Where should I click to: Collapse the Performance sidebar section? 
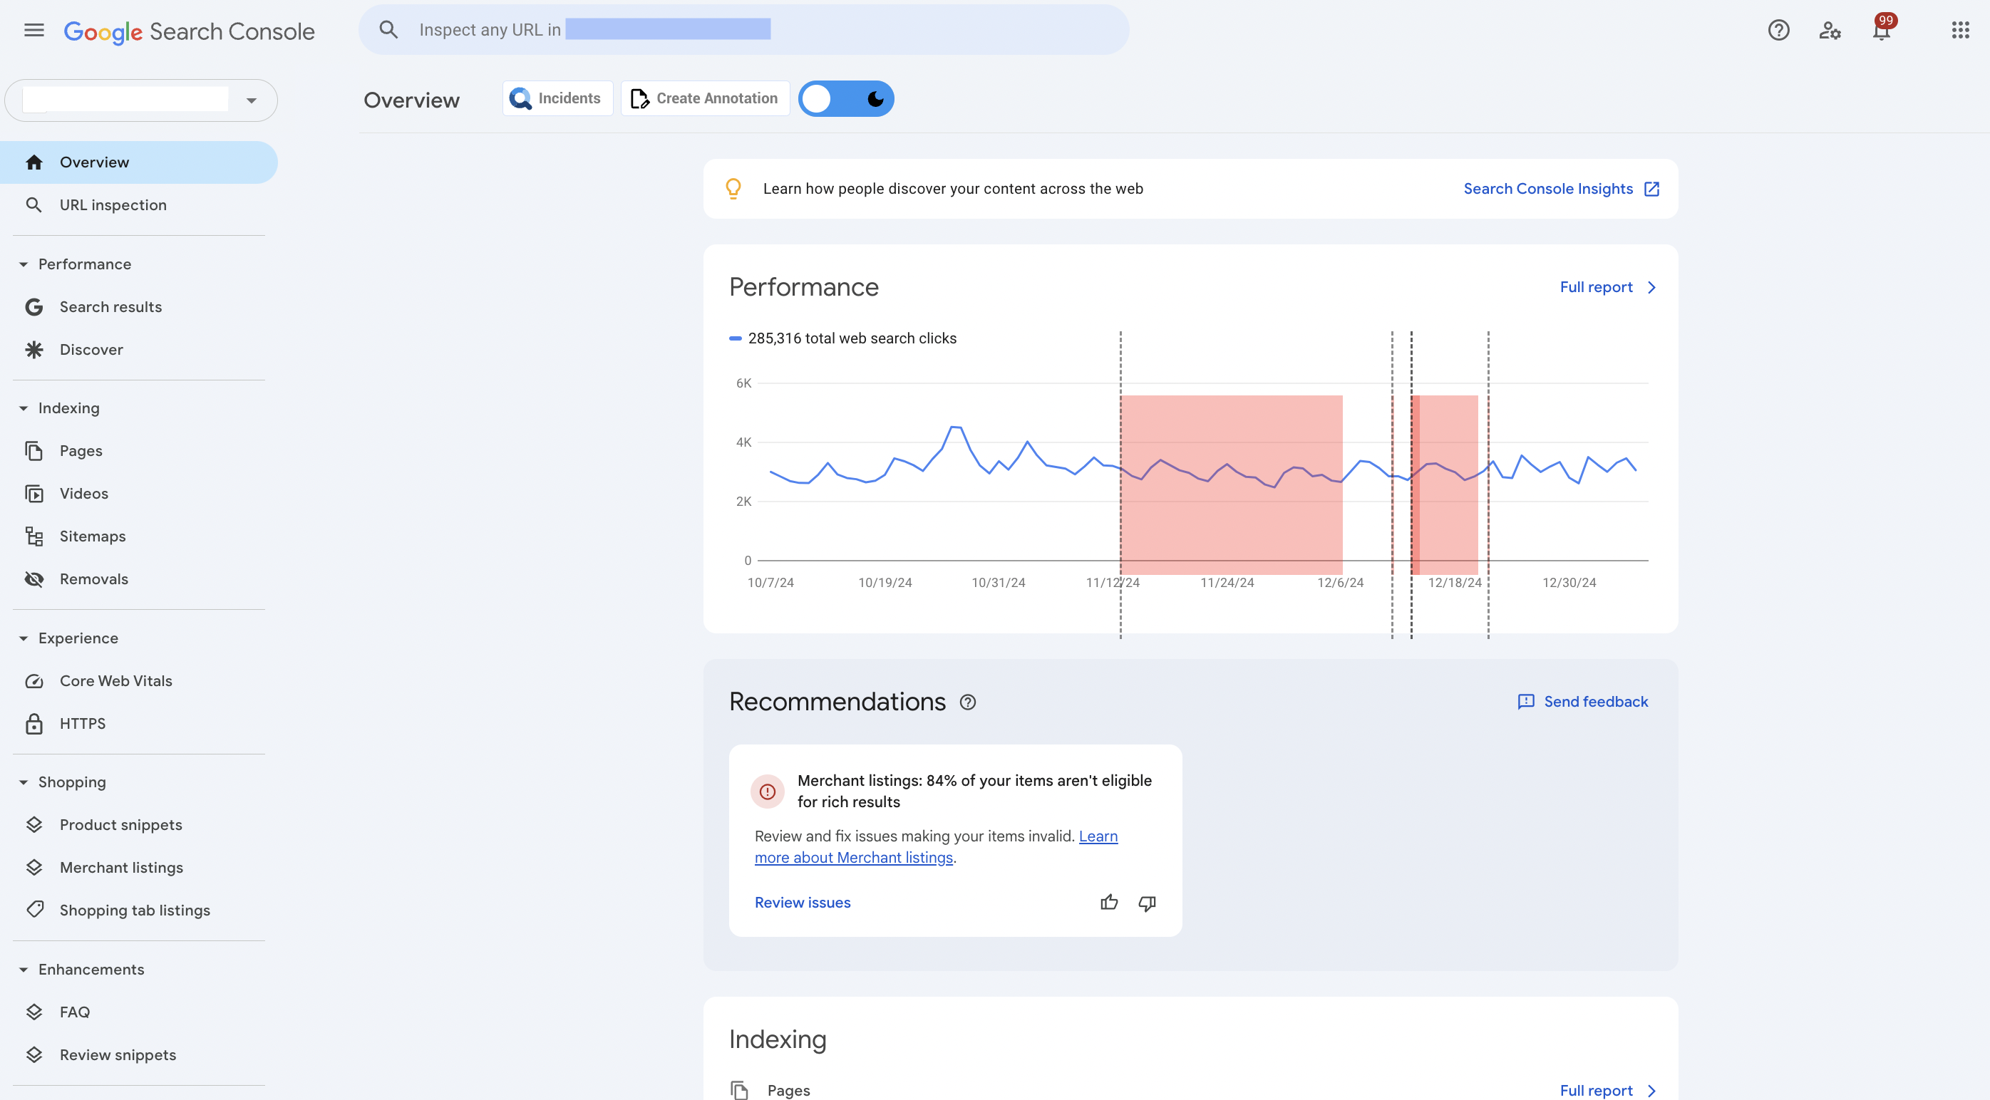tap(24, 264)
